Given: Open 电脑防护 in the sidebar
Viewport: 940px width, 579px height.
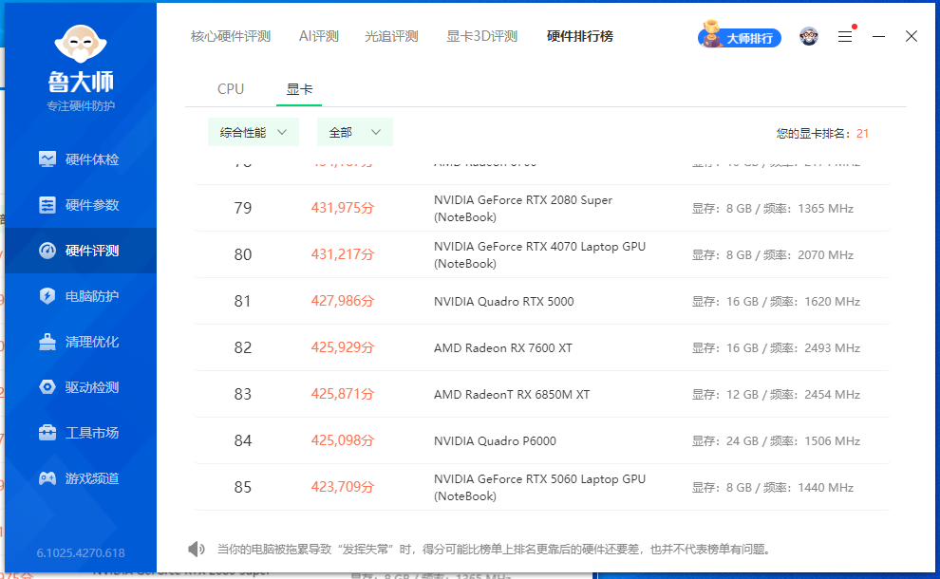Looking at the screenshot, I should click(x=81, y=296).
